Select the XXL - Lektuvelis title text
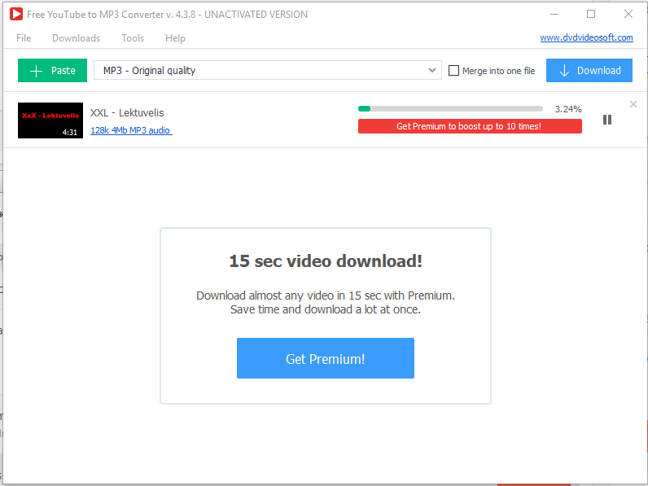 click(x=127, y=112)
